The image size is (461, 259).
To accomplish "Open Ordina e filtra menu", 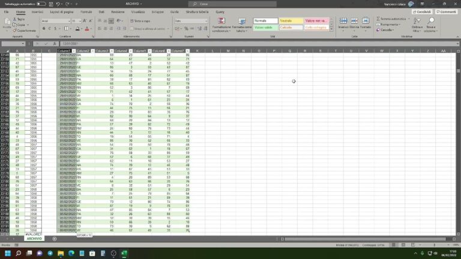I will (417, 25).
